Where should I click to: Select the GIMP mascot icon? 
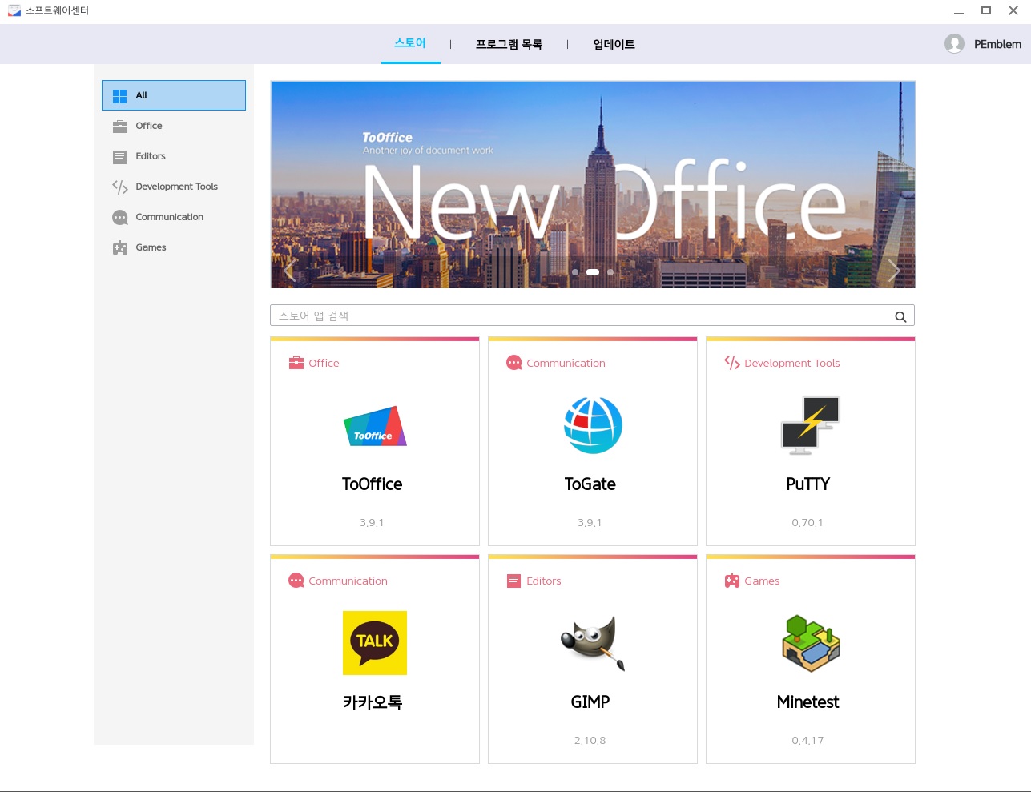(592, 643)
